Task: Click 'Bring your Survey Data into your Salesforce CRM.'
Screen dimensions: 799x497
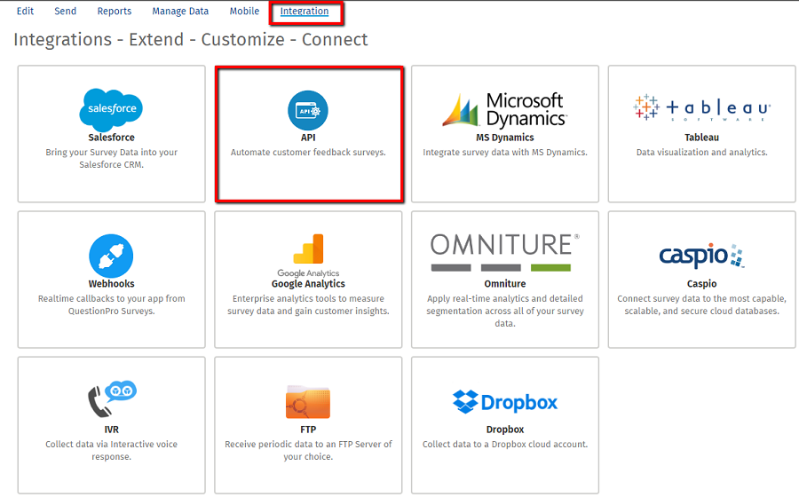Action: coord(111,158)
